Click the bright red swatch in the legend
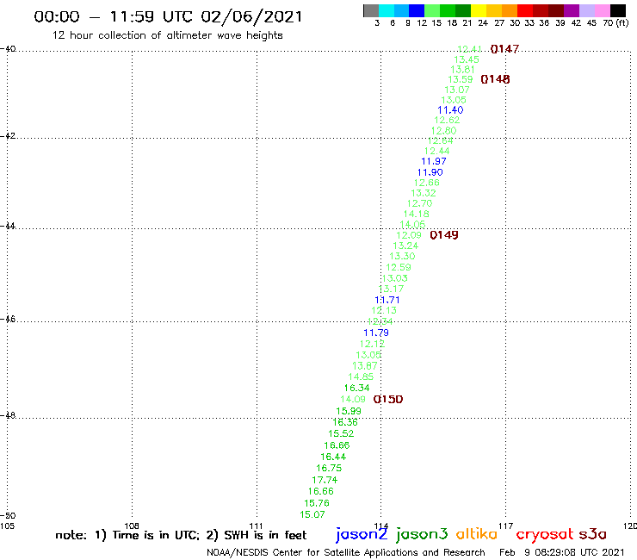 tap(525, 10)
